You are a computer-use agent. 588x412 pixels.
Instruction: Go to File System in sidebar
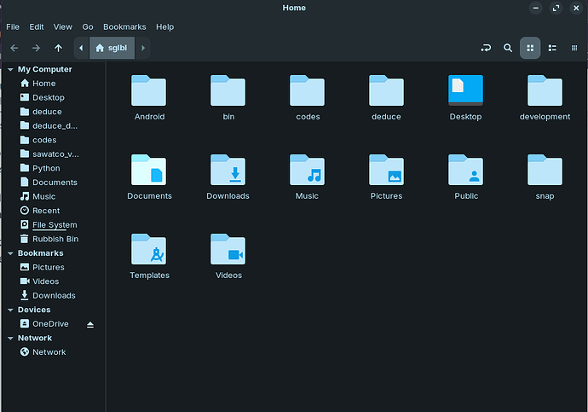click(x=54, y=225)
